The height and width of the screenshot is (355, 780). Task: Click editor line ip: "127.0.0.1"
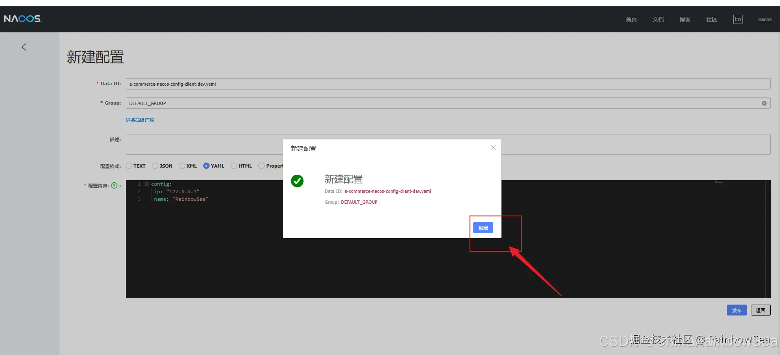(x=177, y=192)
